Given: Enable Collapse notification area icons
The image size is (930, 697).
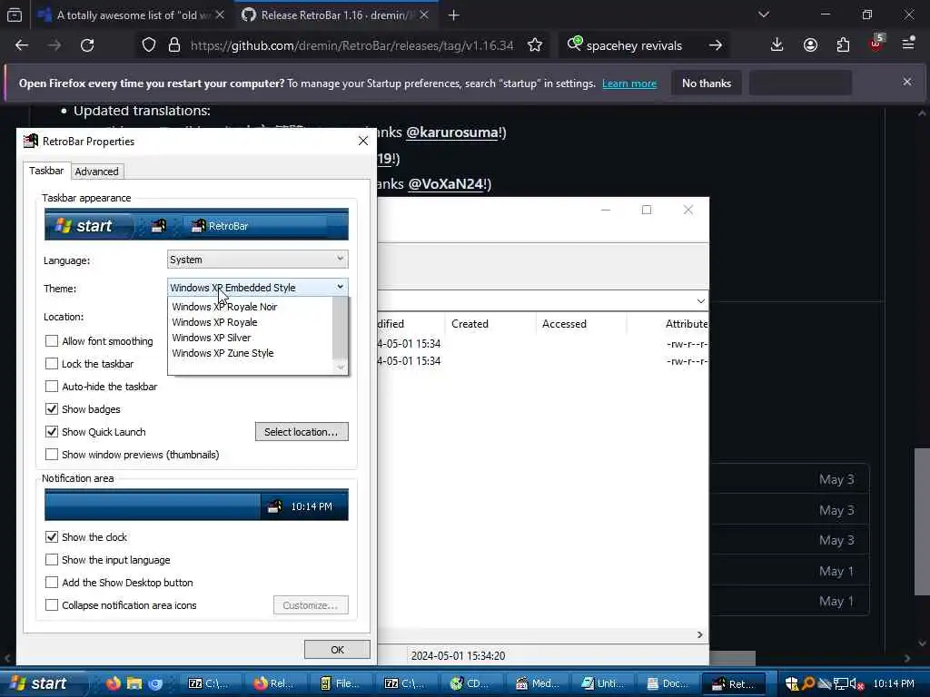Looking at the screenshot, I should click(52, 605).
